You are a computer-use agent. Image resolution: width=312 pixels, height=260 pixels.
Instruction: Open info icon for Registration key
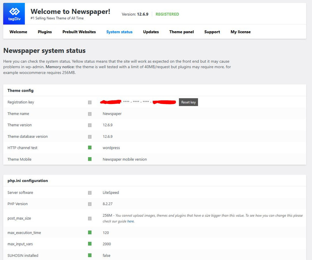tap(90, 102)
